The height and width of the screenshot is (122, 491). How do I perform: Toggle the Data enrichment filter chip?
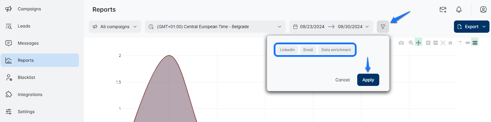(336, 50)
